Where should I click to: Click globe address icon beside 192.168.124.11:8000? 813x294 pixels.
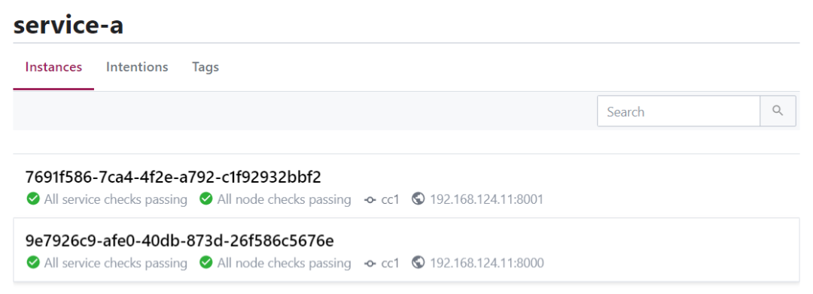coord(418,263)
